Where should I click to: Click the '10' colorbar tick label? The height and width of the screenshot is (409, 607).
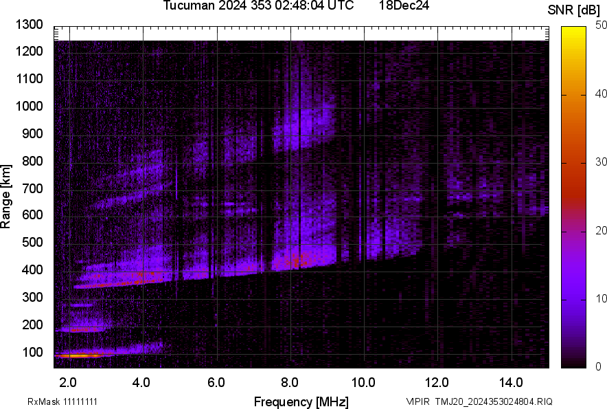(x=600, y=299)
